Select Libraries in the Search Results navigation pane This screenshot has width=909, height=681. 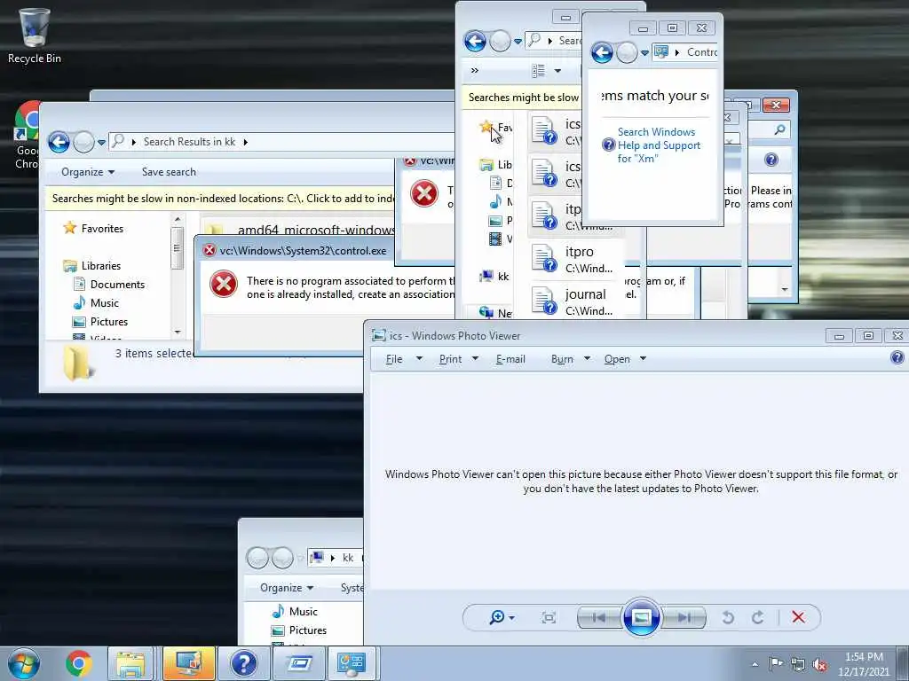(x=101, y=266)
